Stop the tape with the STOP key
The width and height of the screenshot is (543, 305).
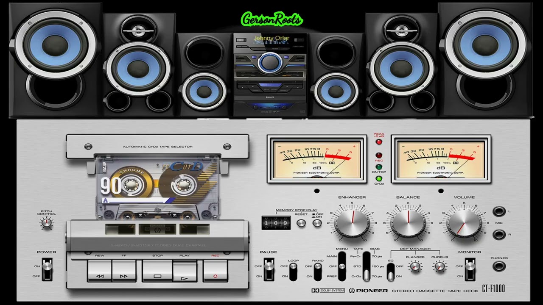pos(157,271)
